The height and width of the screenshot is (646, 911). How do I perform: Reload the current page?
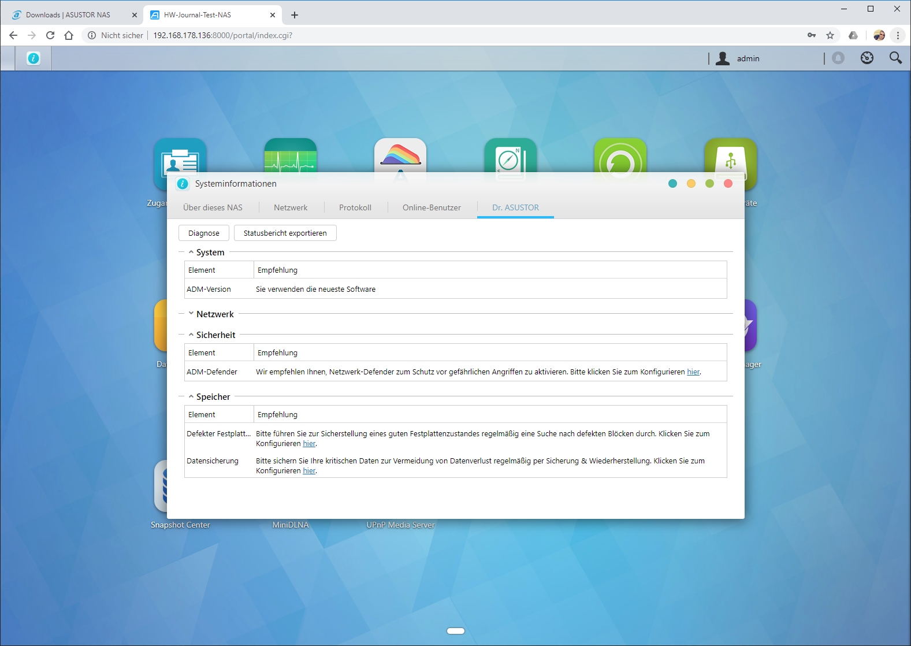click(x=50, y=35)
